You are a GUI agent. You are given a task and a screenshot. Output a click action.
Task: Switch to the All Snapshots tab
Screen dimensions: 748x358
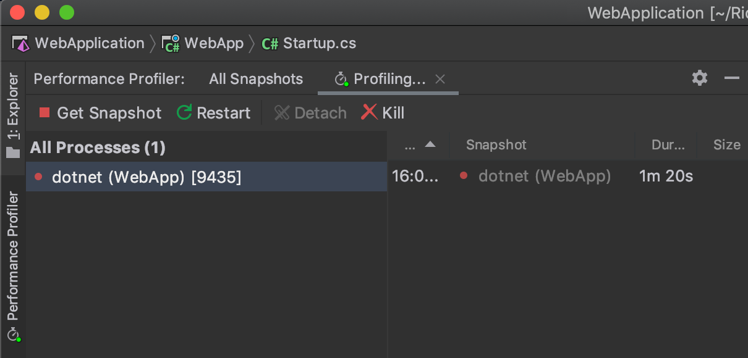click(x=256, y=79)
